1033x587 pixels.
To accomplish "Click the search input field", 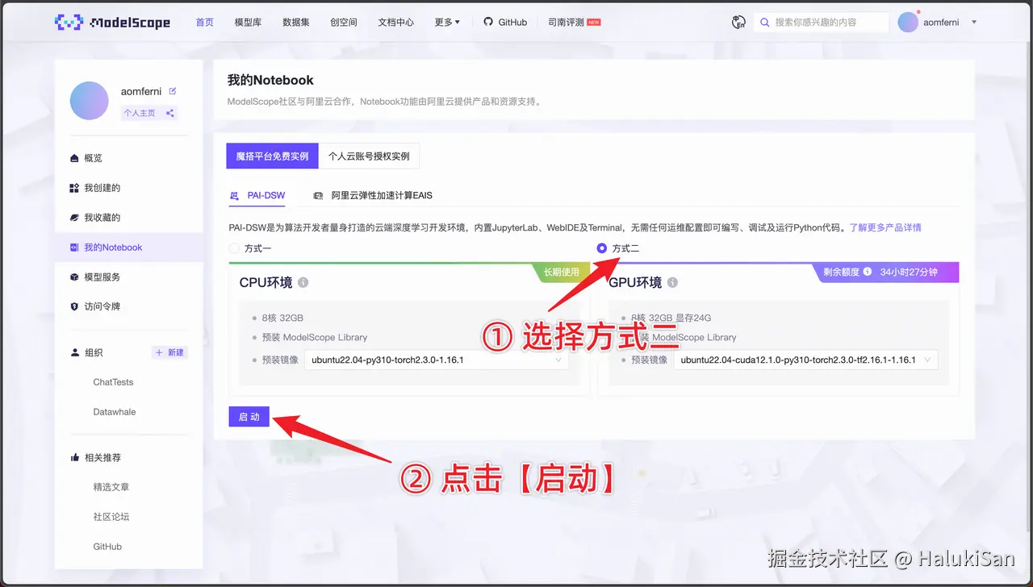I will click(x=821, y=23).
